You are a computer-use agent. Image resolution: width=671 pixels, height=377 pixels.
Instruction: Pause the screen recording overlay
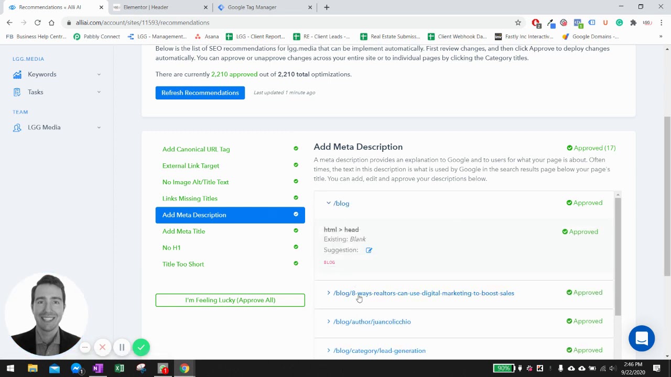[x=122, y=347]
